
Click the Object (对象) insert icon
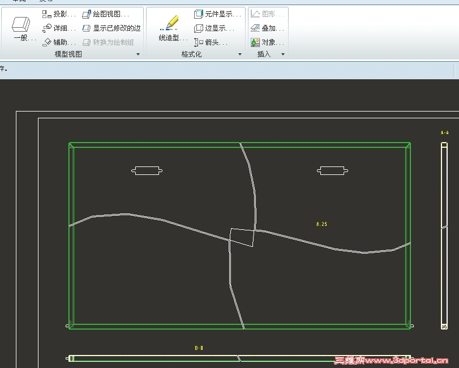[255, 42]
